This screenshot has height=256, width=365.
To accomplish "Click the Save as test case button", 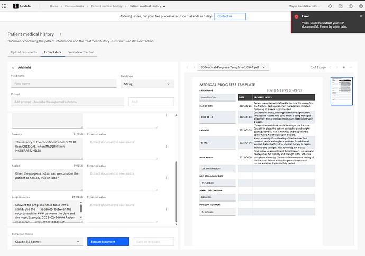I will 153,242.
